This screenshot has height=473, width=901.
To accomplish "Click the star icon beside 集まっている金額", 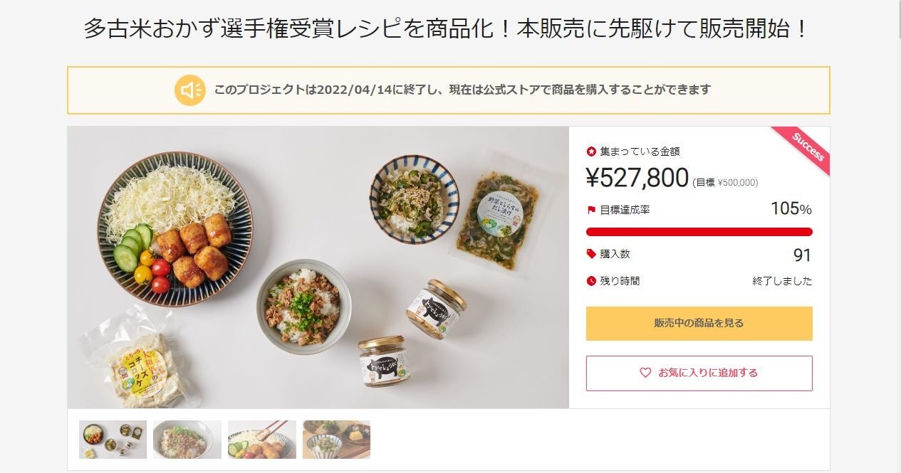I will click(591, 152).
